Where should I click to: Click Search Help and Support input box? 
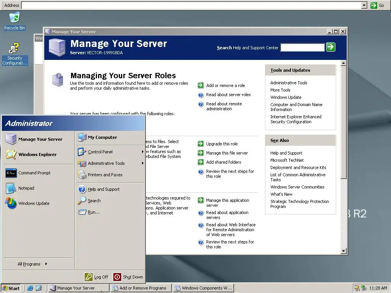click(x=302, y=47)
